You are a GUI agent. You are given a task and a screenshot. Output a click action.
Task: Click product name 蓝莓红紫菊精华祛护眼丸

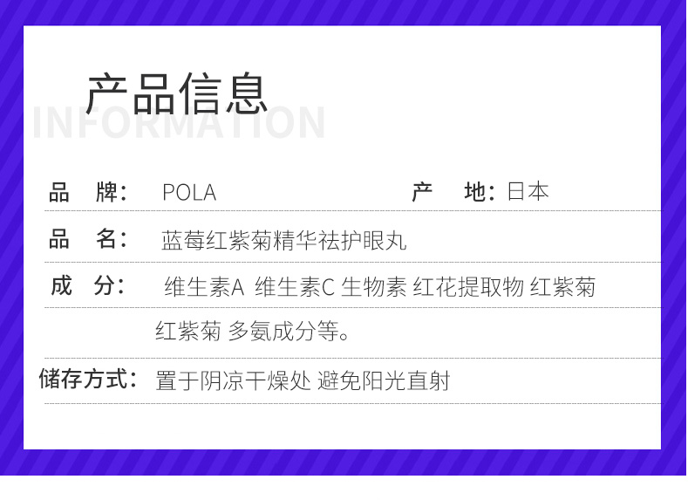(284, 240)
